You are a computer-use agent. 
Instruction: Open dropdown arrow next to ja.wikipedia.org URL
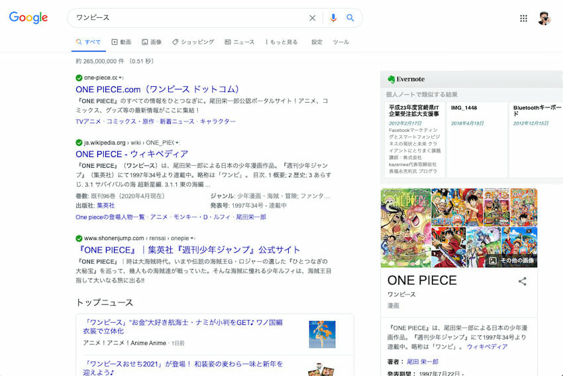click(177, 143)
